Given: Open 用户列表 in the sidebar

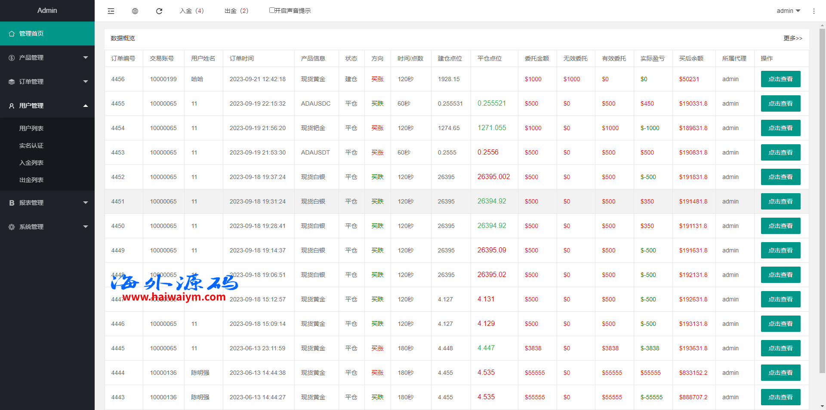Looking at the screenshot, I should click(x=31, y=128).
